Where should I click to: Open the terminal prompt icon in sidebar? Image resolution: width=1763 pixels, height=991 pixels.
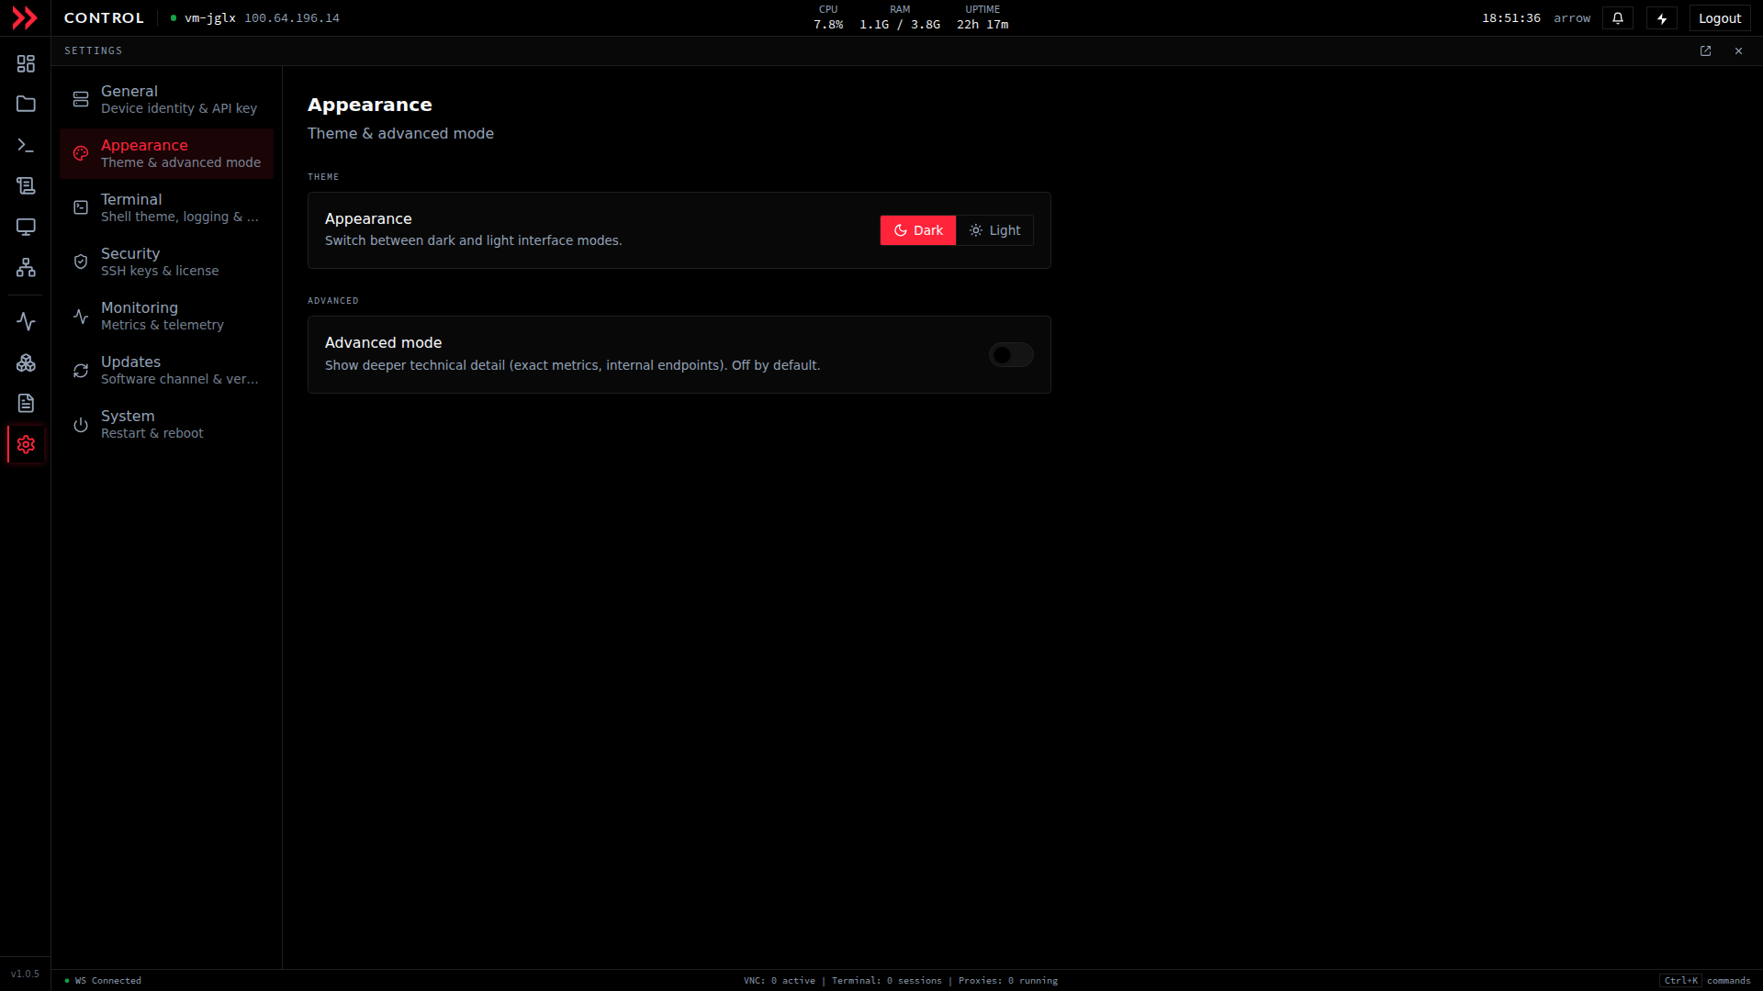[26, 145]
